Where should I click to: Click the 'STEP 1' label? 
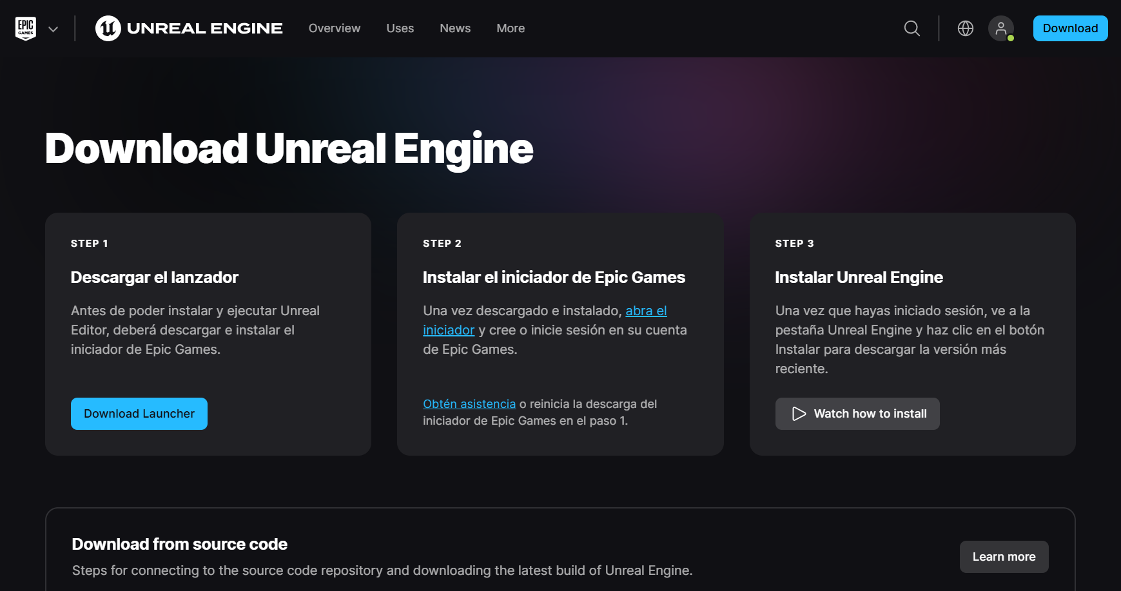point(90,244)
